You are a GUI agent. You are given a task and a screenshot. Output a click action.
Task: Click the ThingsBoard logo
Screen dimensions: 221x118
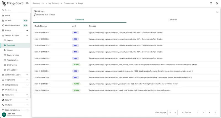click(x=12, y=3)
